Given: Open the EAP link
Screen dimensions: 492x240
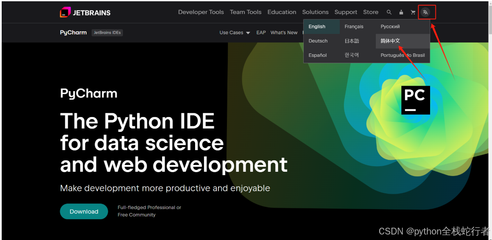Looking at the screenshot, I should [x=261, y=33].
